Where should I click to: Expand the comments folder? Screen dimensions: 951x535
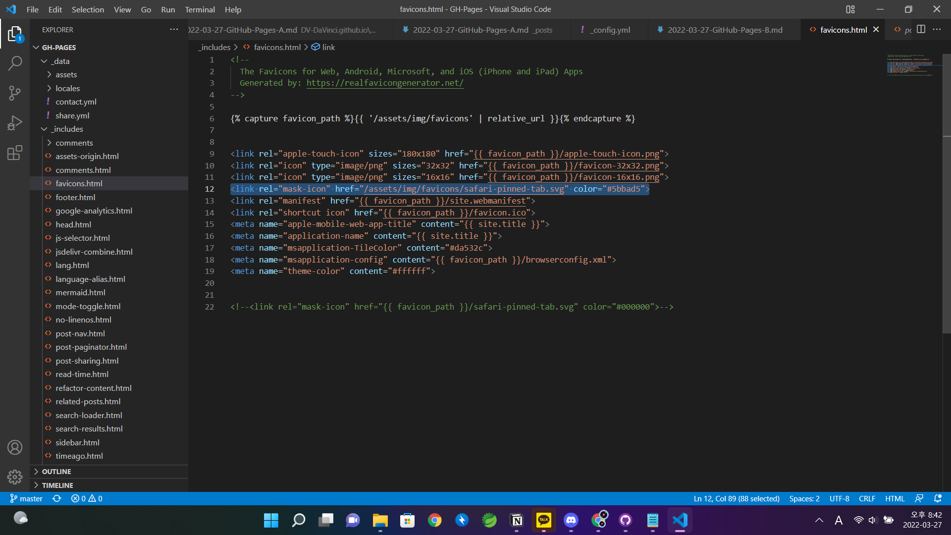point(74,143)
